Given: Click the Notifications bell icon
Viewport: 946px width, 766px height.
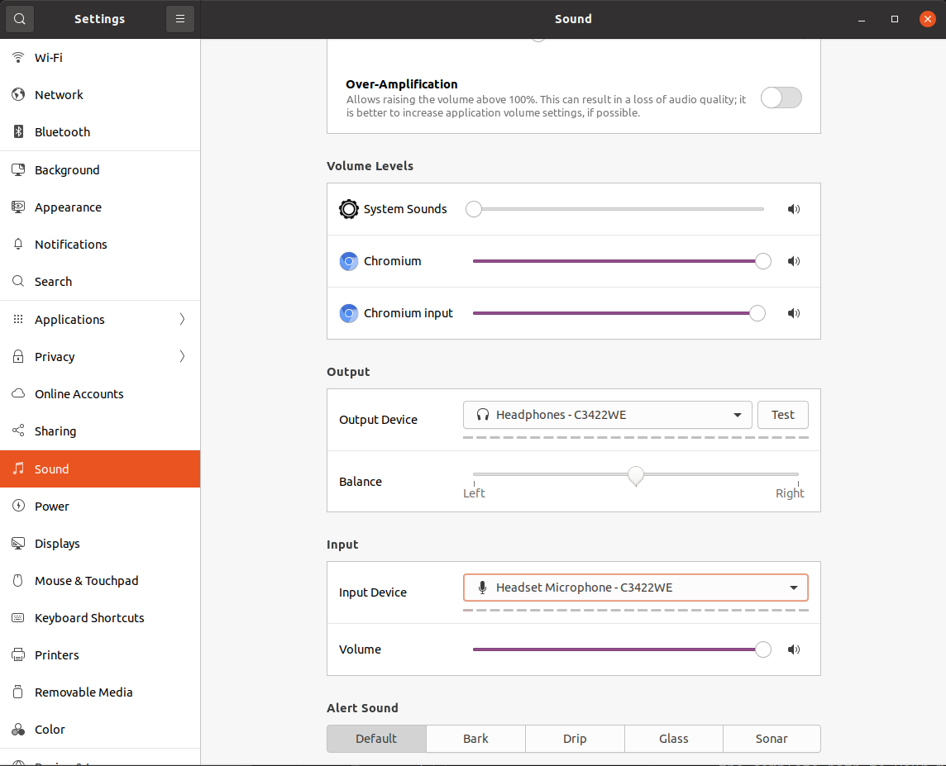Looking at the screenshot, I should (x=18, y=244).
